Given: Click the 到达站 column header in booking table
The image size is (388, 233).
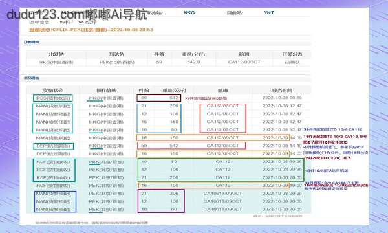Looking at the screenshot, I should (116, 54).
